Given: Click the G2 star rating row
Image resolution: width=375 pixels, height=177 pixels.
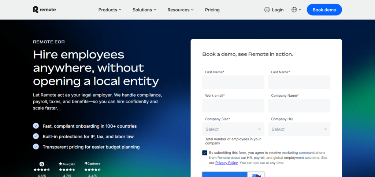Looking at the screenshot, I should point(42,170).
